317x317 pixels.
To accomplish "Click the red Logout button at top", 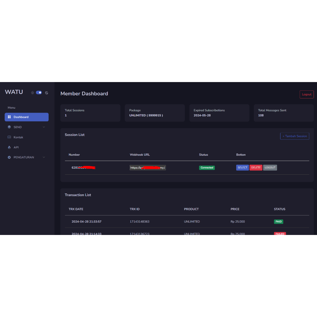I will point(306,94).
